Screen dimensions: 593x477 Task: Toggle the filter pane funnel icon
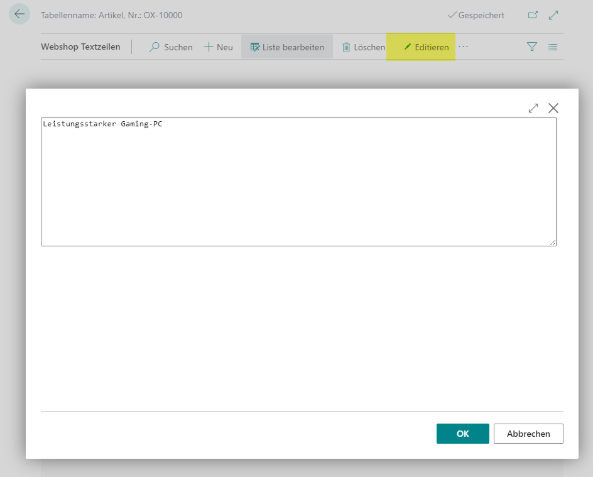[x=531, y=47]
